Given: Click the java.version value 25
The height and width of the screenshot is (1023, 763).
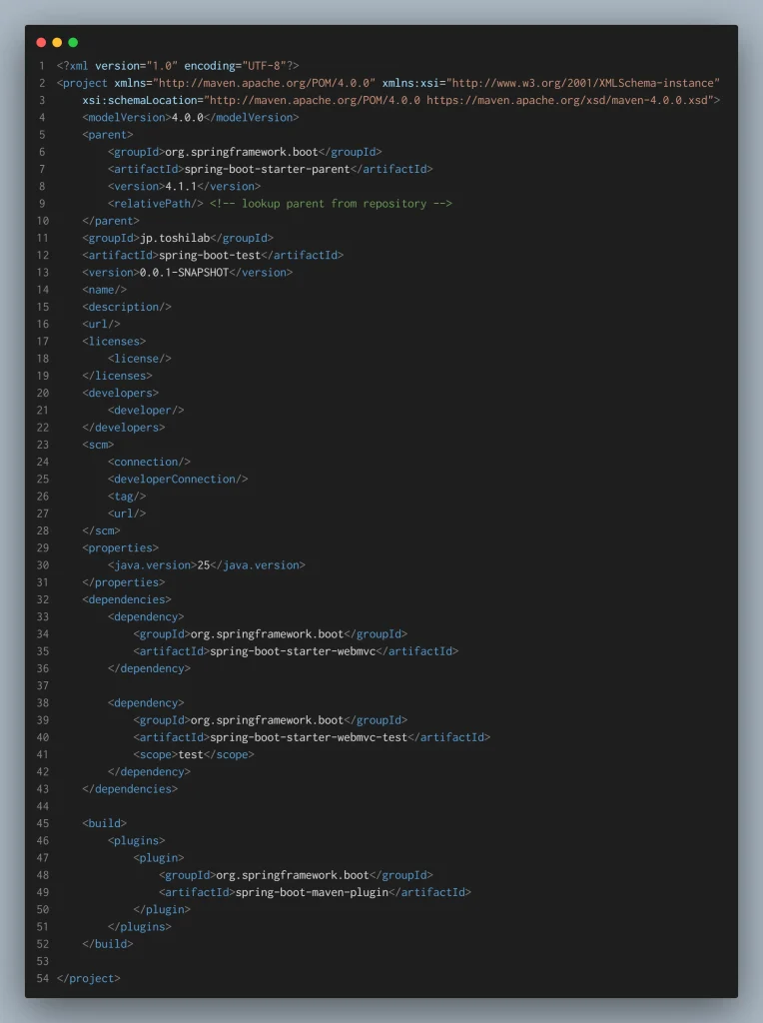Looking at the screenshot, I should click(x=204, y=565).
